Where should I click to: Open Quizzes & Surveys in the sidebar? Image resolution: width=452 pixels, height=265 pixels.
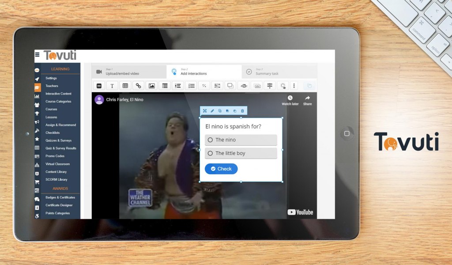tap(58, 140)
